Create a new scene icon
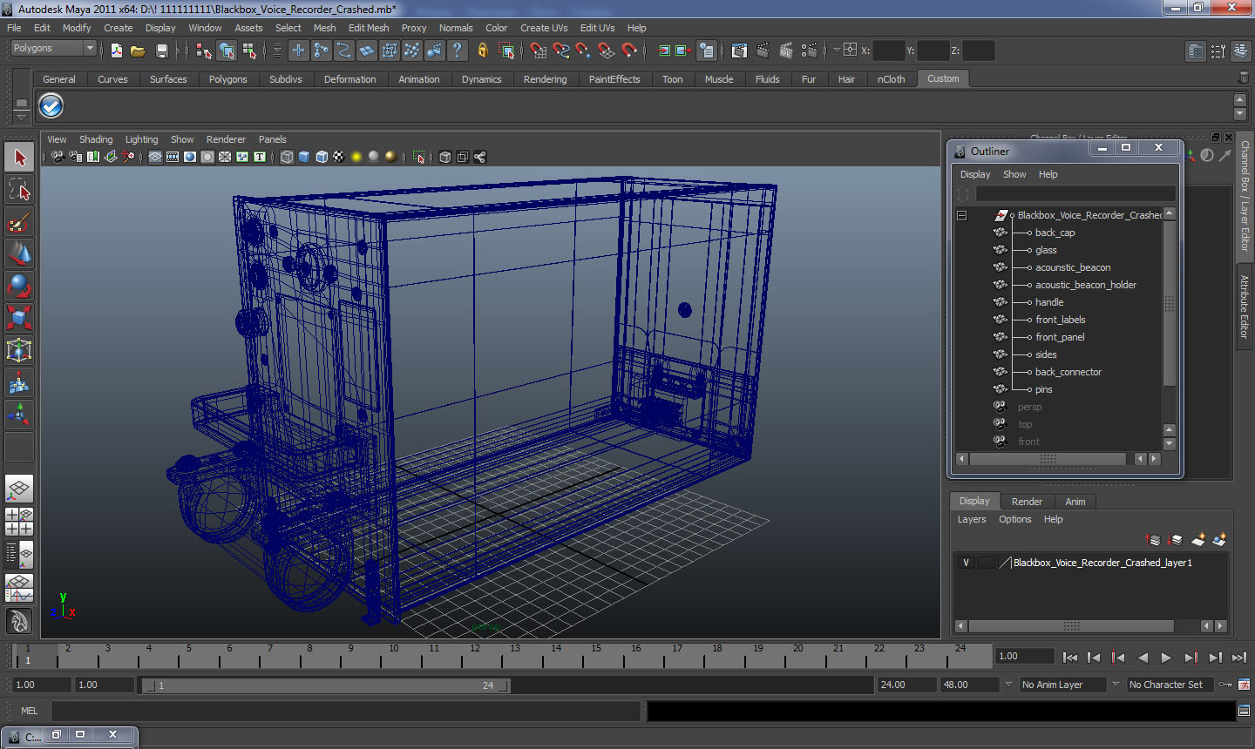Viewport: 1255px width, 749px height. pyautogui.click(x=117, y=51)
